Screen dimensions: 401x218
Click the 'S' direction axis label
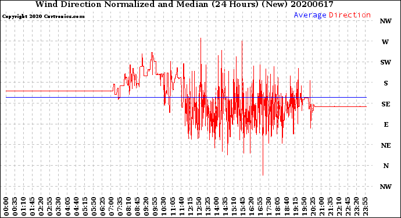(386, 83)
